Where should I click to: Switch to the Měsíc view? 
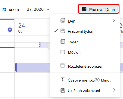click(85, 52)
